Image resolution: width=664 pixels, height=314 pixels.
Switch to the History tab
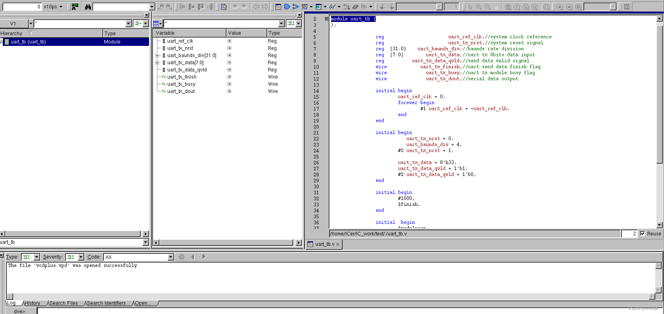click(x=33, y=303)
